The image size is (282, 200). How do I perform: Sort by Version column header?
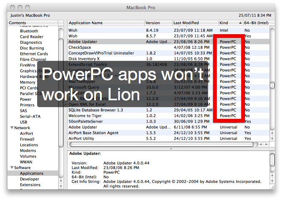tap(158, 23)
